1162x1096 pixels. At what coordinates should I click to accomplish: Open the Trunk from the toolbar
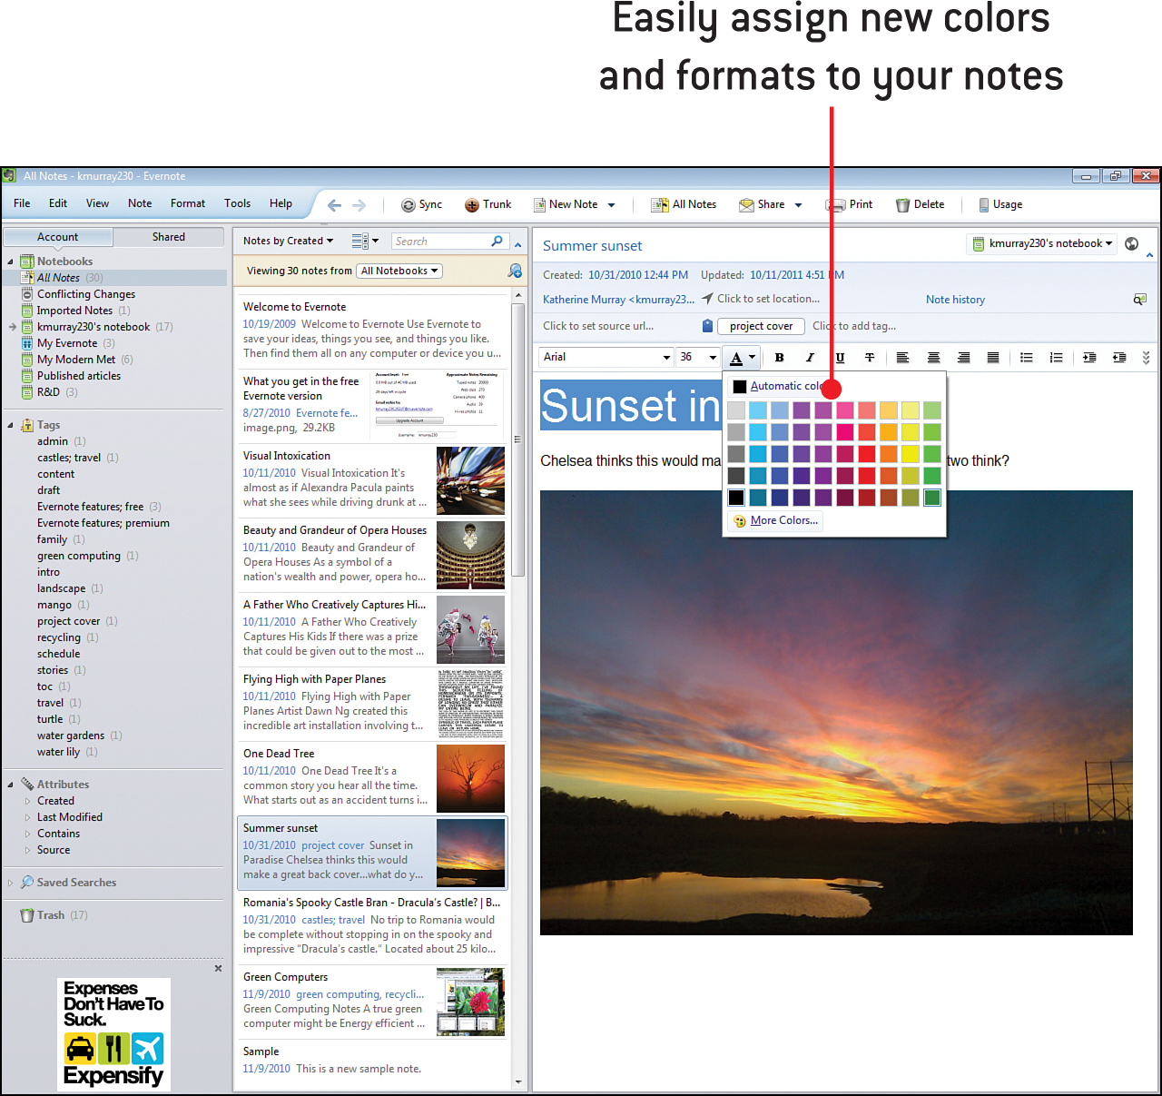point(488,205)
